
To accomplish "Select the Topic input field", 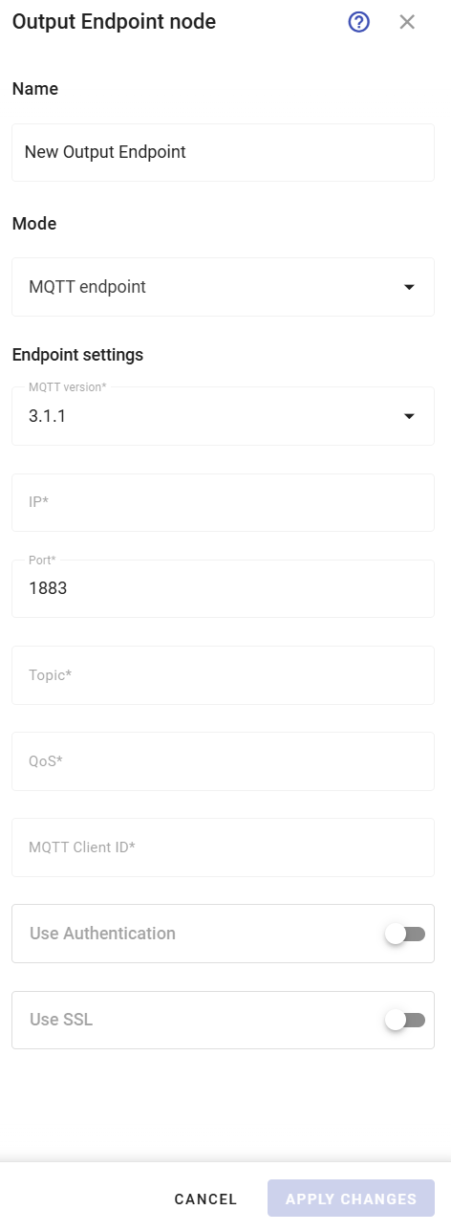I will tap(223, 675).
